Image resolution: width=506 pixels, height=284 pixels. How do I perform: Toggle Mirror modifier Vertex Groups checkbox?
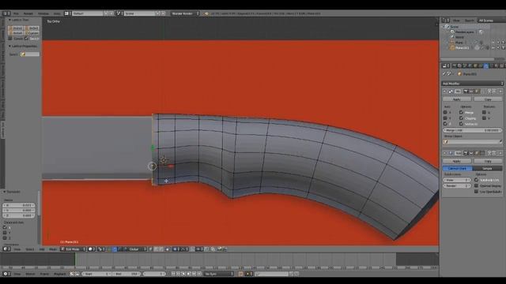click(461, 124)
